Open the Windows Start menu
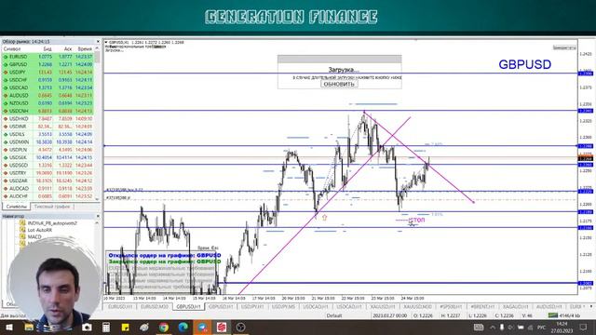Image resolution: width=596 pixels, height=335 pixels. (x=8, y=327)
